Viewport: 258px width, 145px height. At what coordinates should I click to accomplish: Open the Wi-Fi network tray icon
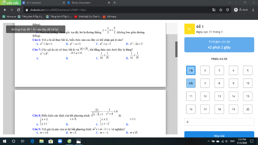tap(222, 141)
